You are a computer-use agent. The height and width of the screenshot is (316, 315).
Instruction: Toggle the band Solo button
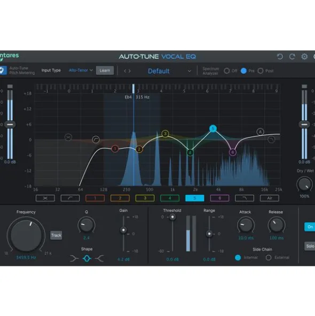pyautogui.click(x=310, y=246)
